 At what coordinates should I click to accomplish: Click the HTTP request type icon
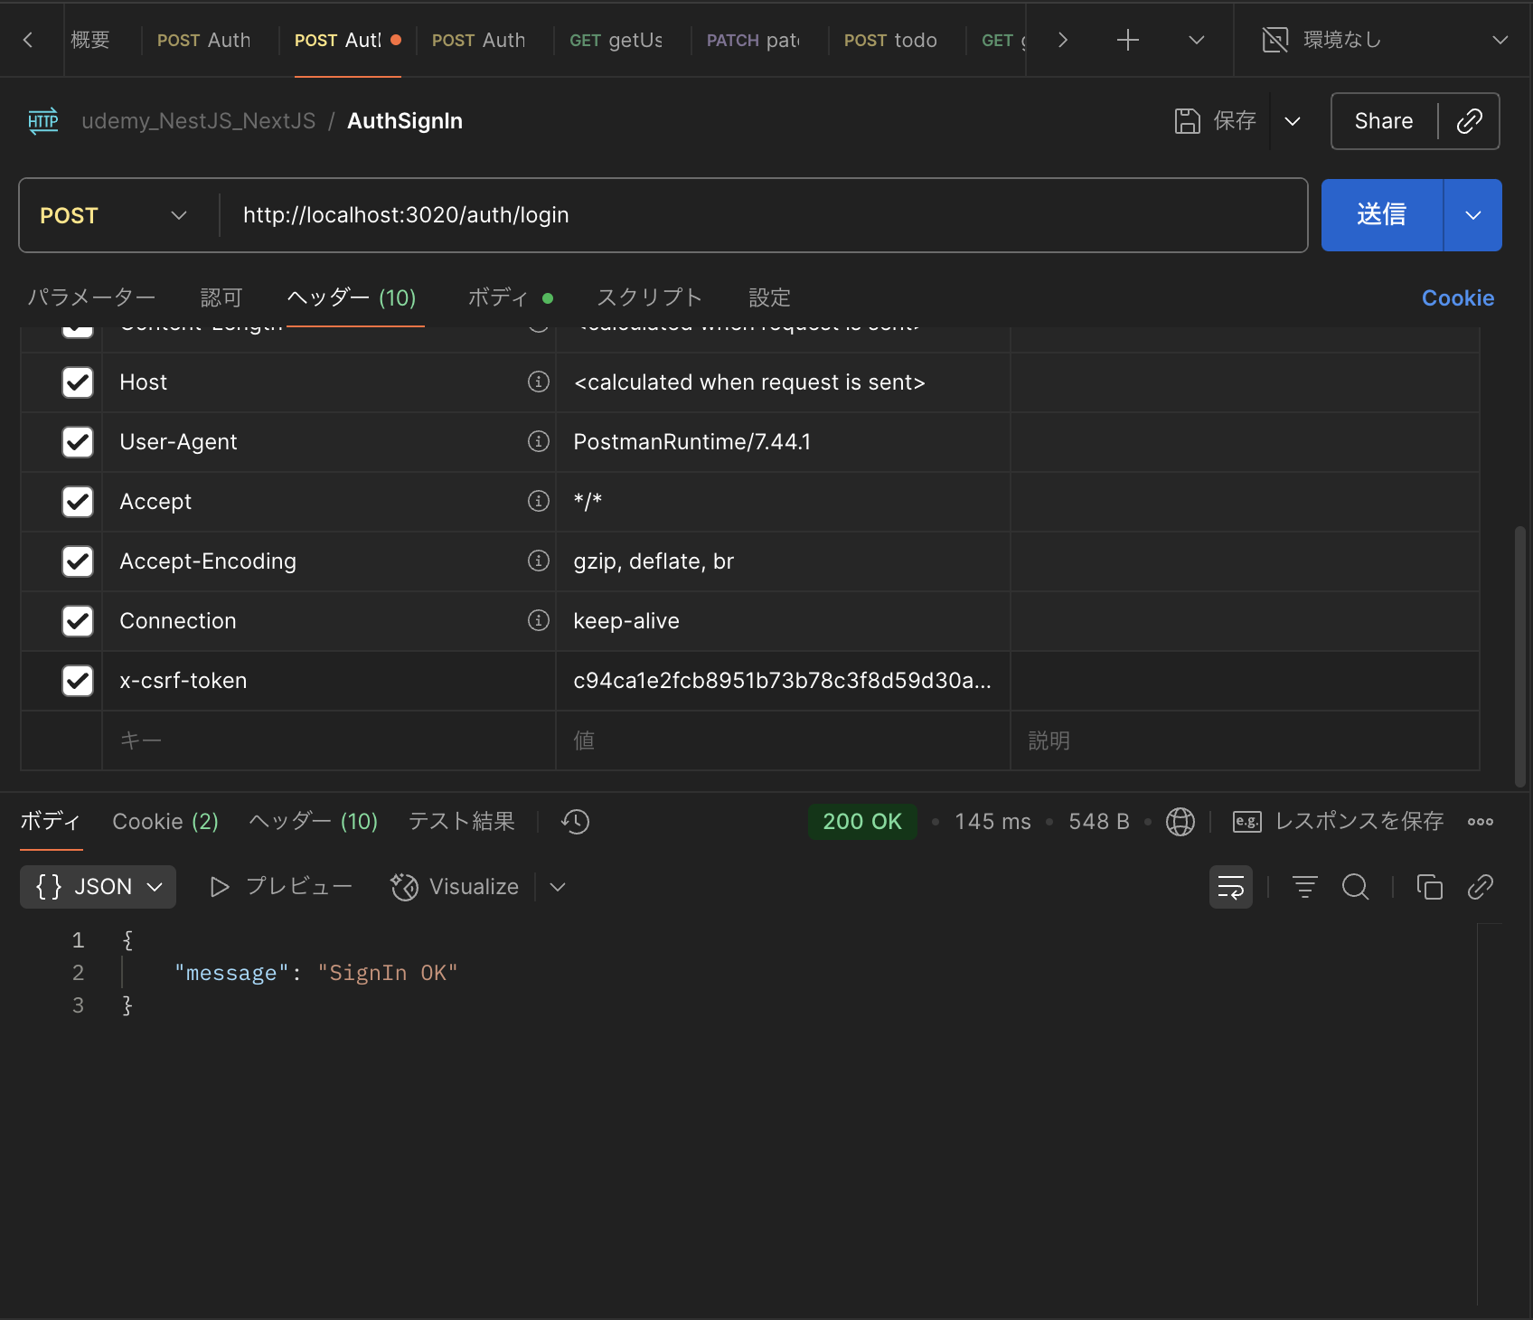[x=43, y=121]
